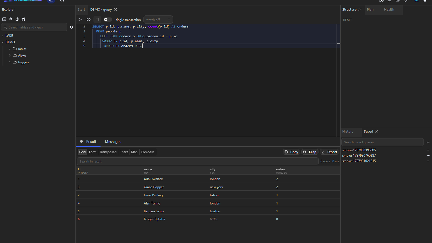Switch to Compare view
Image resolution: width=432 pixels, height=243 pixels.
point(147,152)
